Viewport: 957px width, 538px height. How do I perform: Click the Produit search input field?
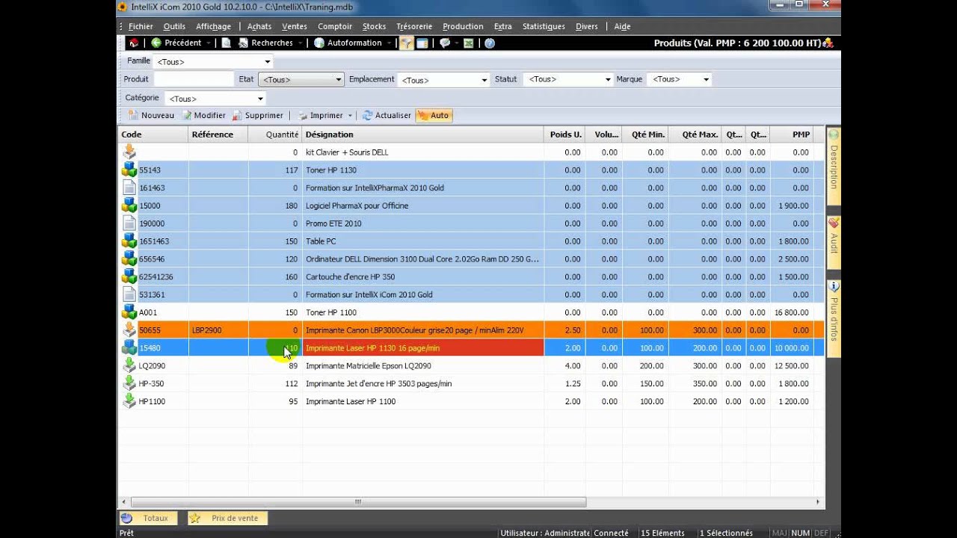(x=194, y=79)
